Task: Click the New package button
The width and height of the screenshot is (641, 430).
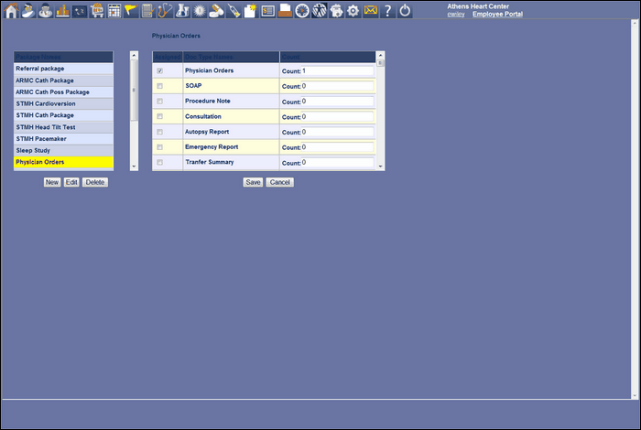Action: click(52, 182)
